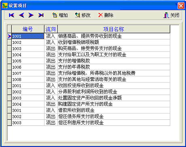Click the 增加 add button
Viewport: 186px width, 147px height.
(60, 15)
